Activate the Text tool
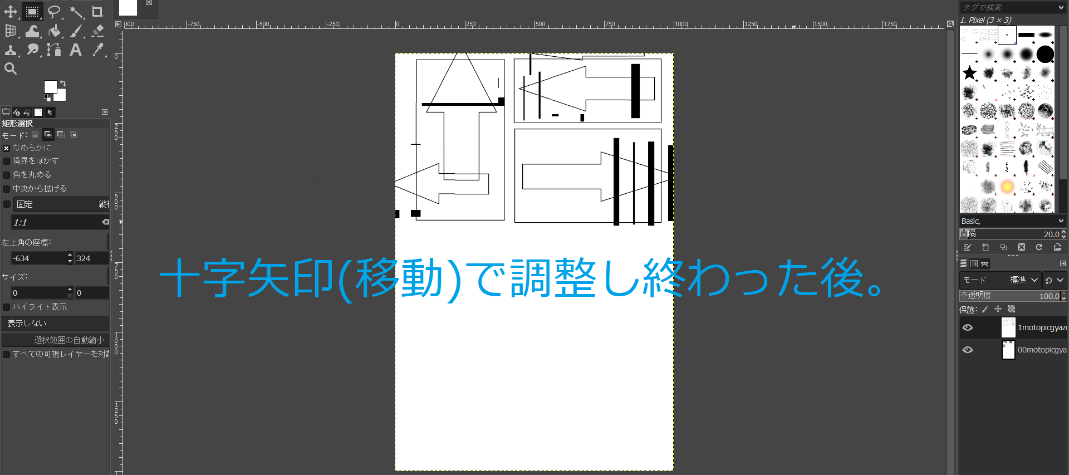Viewport: 1069px width, 475px height. (x=76, y=50)
